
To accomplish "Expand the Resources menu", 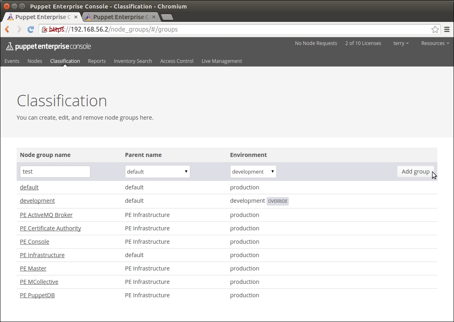I will point(435,43).
